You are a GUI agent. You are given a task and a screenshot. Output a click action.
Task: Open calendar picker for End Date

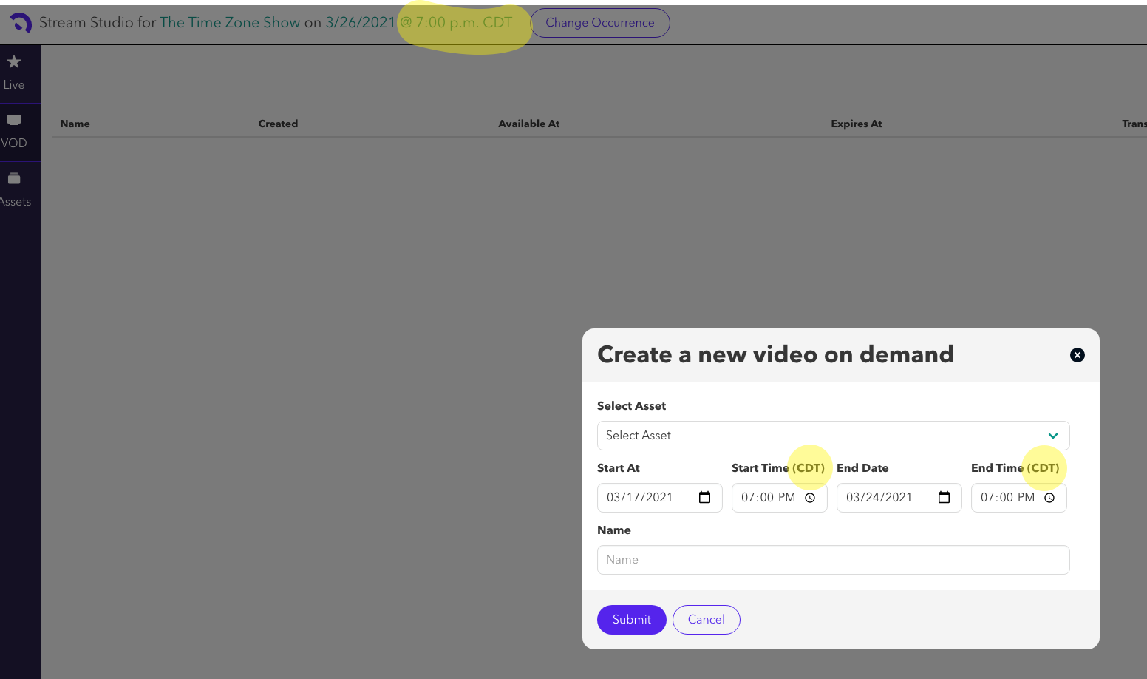pyautogui.click(x=945, y=498)
